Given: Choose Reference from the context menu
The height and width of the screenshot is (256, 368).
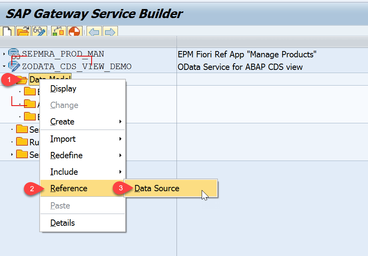Looking at the screenshot, I should point(83,188).
